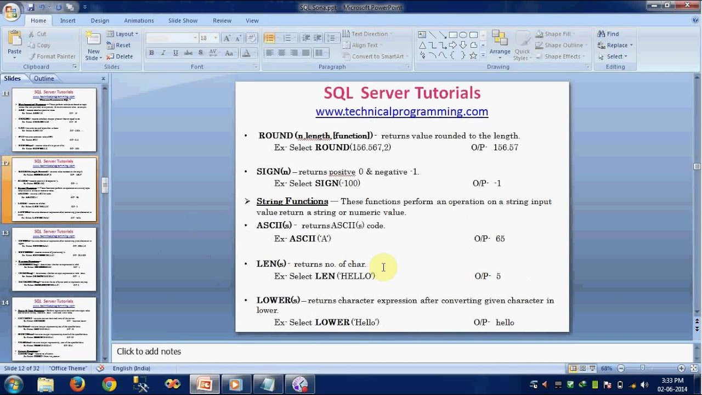
Task: Switch to the Design ribbon tab
Action: pyautogui.click(x=100, y=20)
